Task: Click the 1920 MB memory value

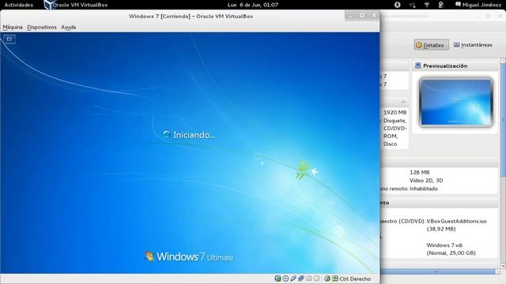Action: (395, 112)
